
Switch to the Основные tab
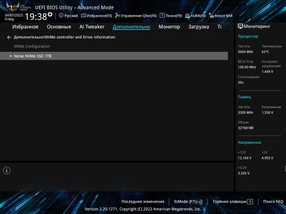(59, 27)
